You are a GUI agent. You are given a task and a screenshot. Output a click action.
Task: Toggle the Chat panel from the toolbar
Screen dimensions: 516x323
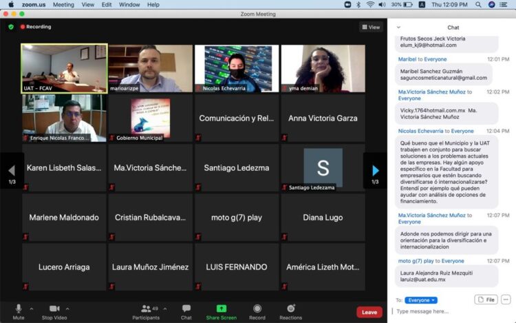click(186, 312)
